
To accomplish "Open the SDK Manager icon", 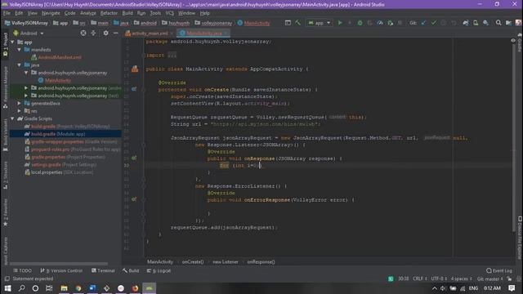I will (x=485, y=23).
